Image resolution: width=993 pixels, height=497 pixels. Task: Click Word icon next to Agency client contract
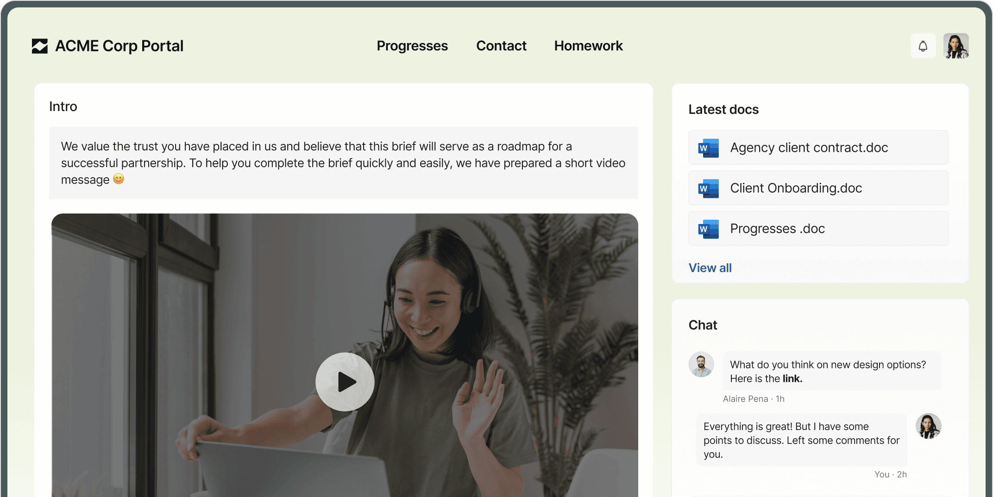pos(708,148)
